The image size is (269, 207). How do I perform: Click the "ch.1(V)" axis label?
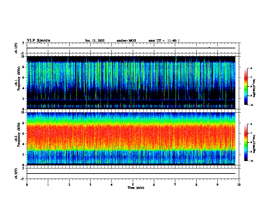[x=16, y=48]
